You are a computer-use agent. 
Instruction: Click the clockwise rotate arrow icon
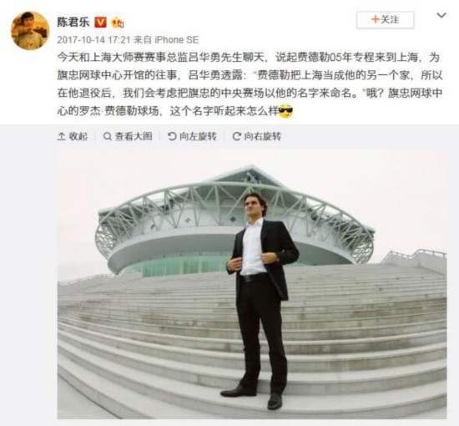(x=236, y=136)
